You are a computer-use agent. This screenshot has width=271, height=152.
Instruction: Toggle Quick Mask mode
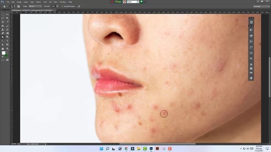click(3, 60)
